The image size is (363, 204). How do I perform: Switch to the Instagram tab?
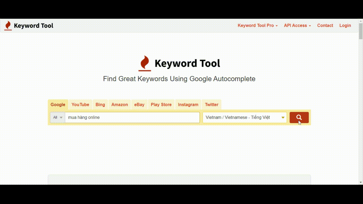[188, 105]
